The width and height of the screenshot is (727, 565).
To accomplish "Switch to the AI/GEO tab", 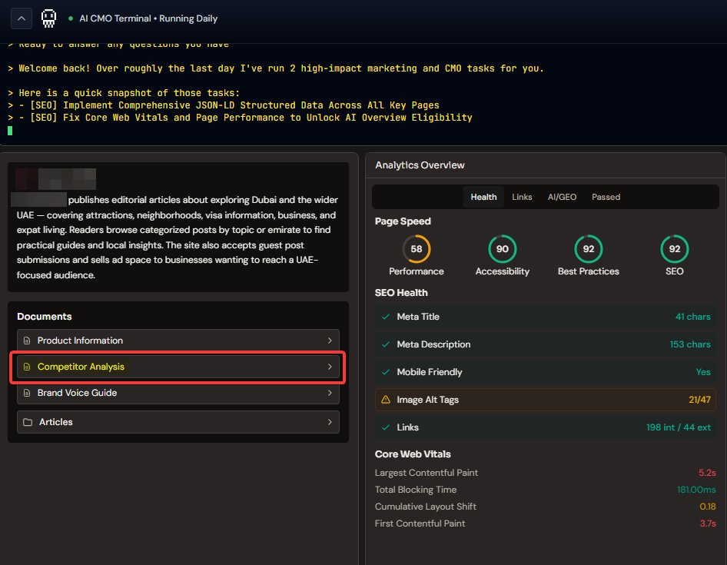I will point(562,197).
